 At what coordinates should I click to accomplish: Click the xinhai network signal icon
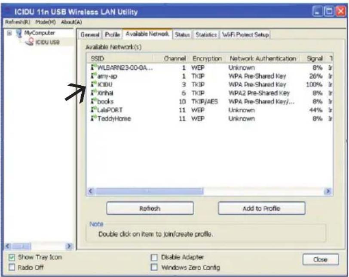94,93
